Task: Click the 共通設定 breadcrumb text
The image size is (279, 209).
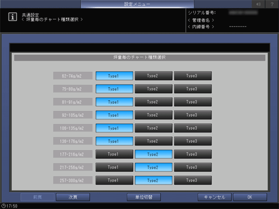Action: [x=30, y=15]
